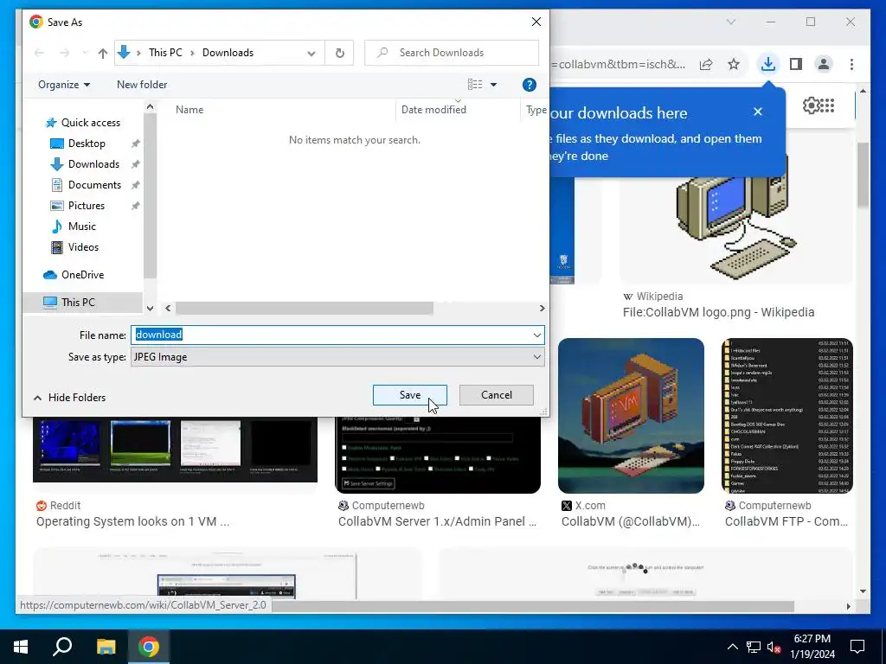Image resolution: width=886 pixels, height=664 pixels.
Task: Open the Chrome three-dot menu
Action: pos(851,64)
